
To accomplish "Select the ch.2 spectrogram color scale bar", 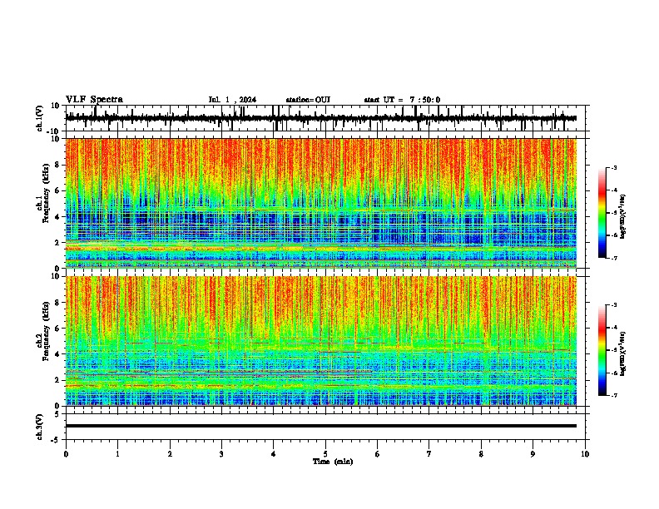I will pyautogui.click(x=602, y=350).
